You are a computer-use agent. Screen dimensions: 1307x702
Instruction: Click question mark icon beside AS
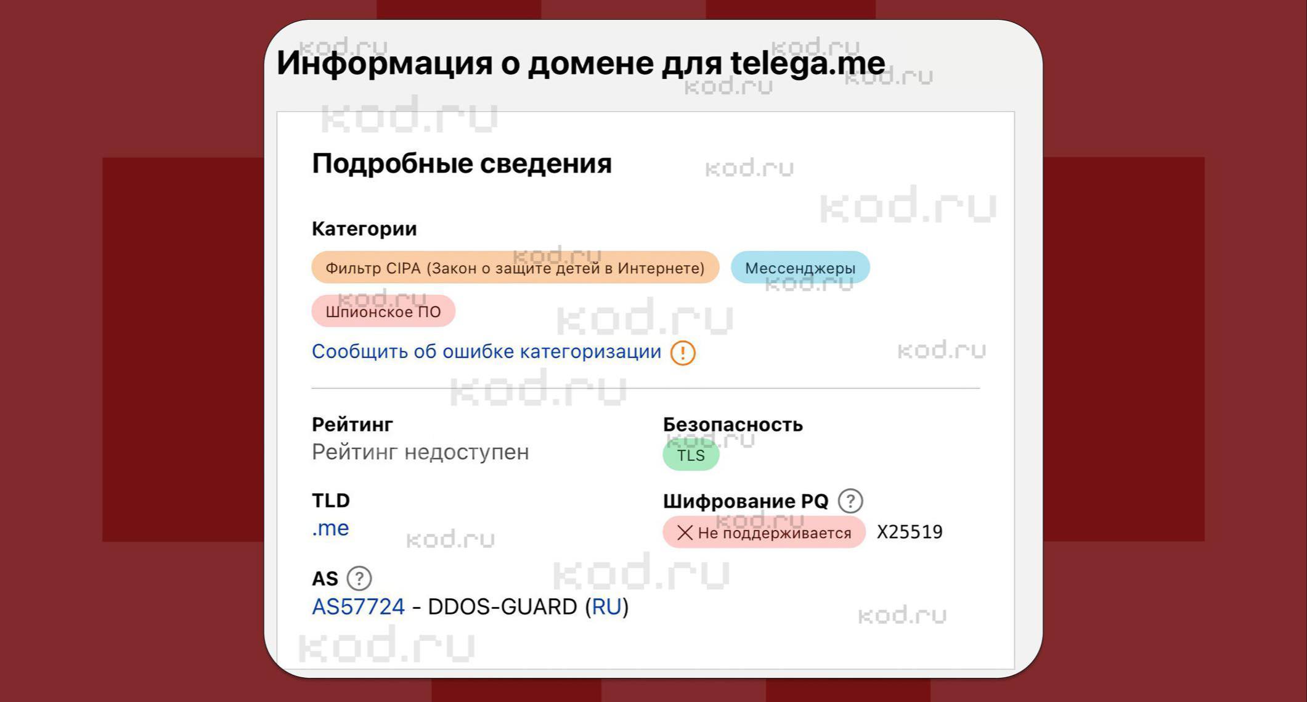(359, 579)
